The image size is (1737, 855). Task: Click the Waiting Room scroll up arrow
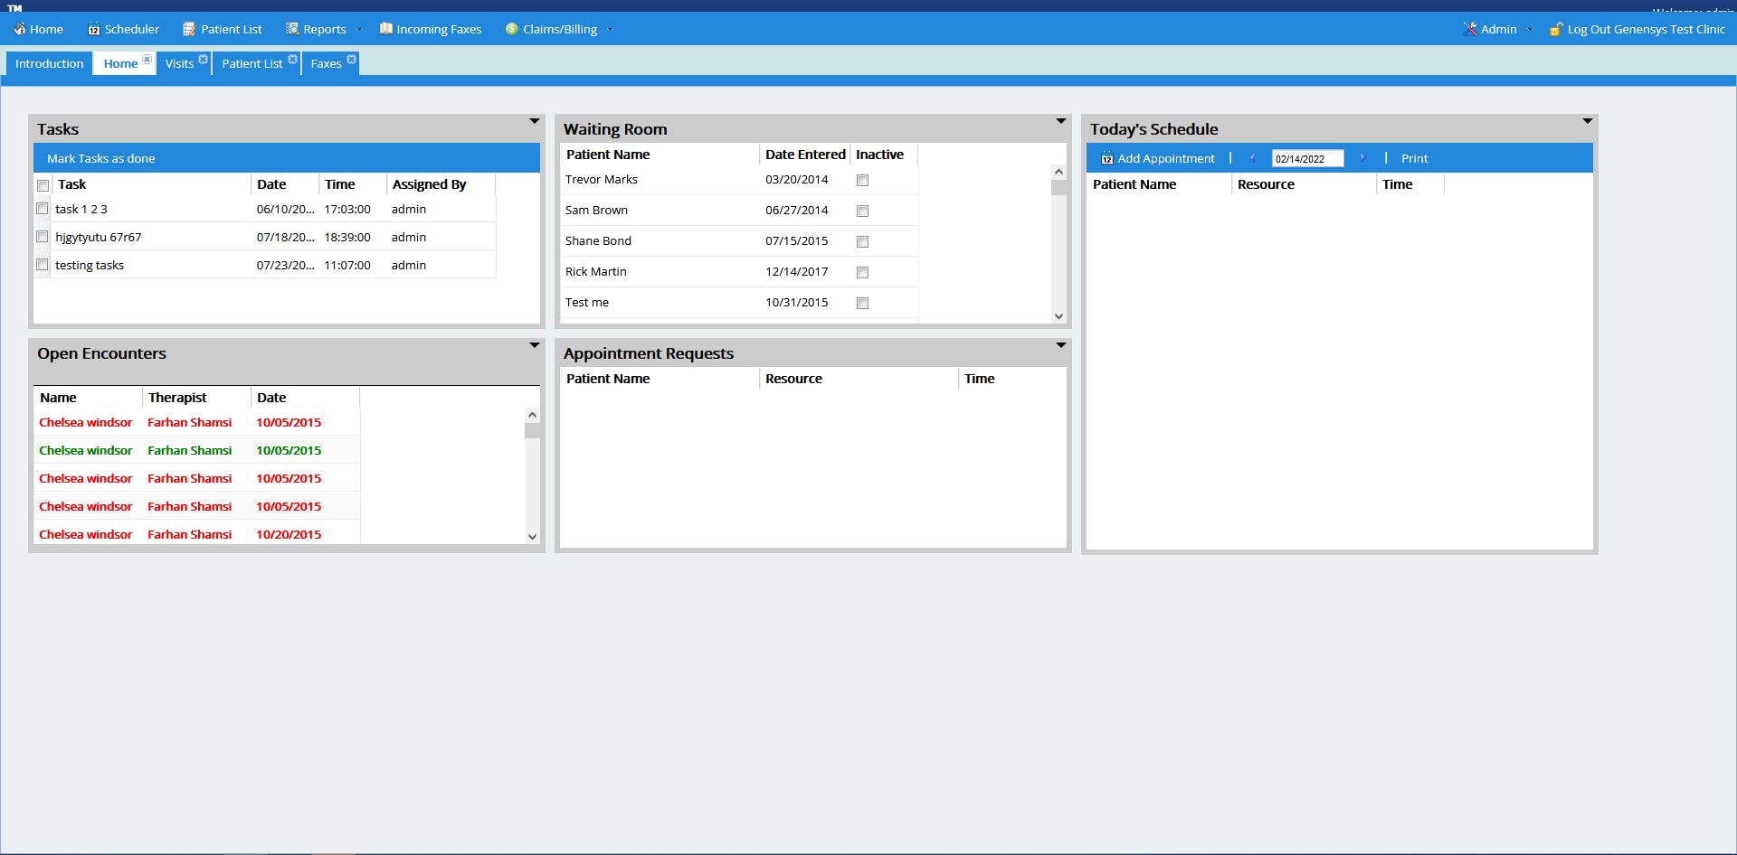coord(1058,172)
